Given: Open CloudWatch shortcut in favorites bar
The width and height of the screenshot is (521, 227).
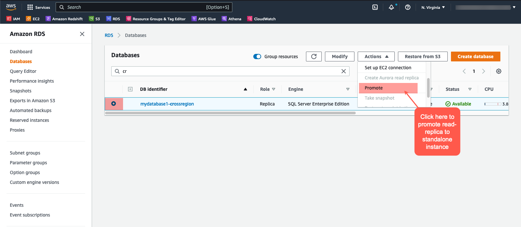Looking at the screenshot, I should (261, 19).
